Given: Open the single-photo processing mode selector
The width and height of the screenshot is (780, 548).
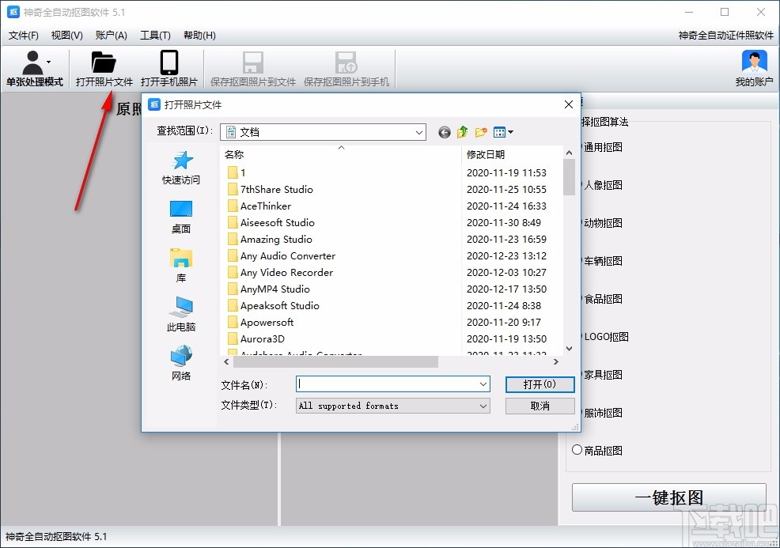Looking at the screenshot, I should click(x=34, y=69).
